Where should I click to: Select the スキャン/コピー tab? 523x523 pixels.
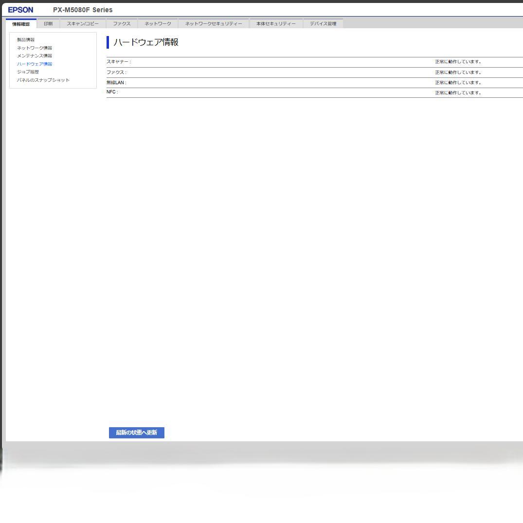[83, 24]
